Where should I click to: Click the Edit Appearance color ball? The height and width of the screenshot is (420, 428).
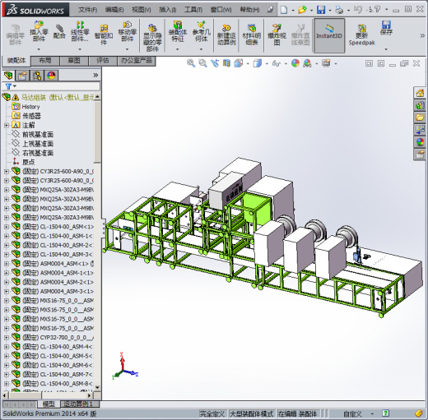point(295,63)
